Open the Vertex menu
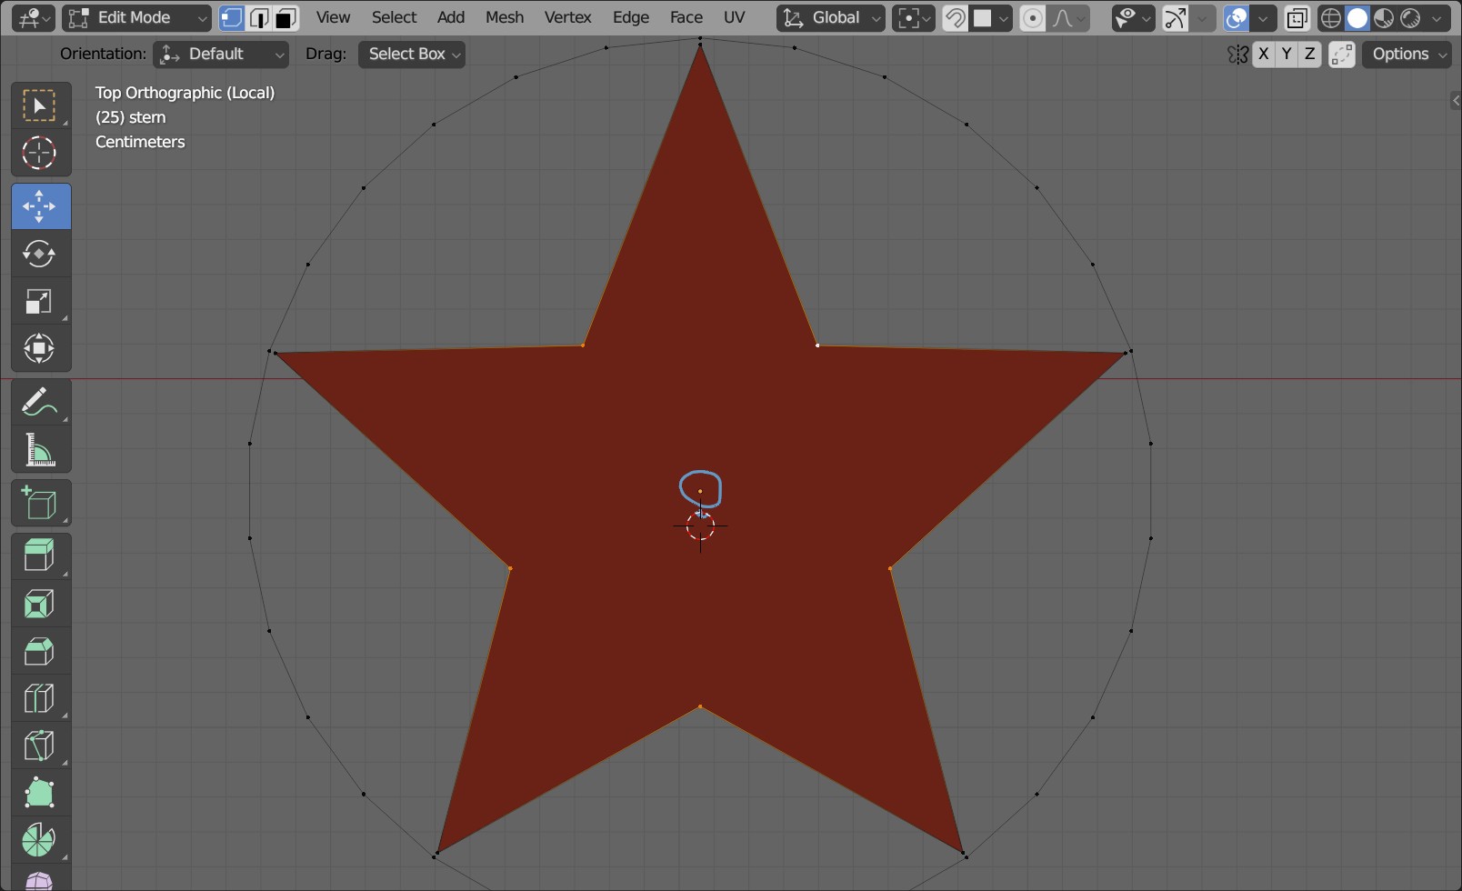The width and height of the screenshot is (1462, 891). 568,17
